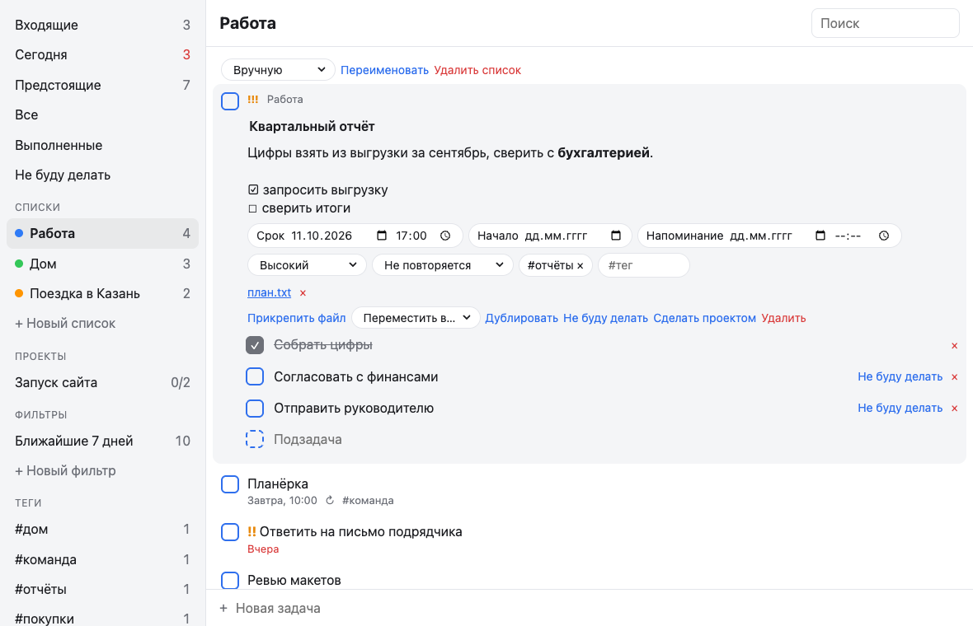
Task: Open project Запуск сайта
Action: pyautogui.click(x=102, y=382)
